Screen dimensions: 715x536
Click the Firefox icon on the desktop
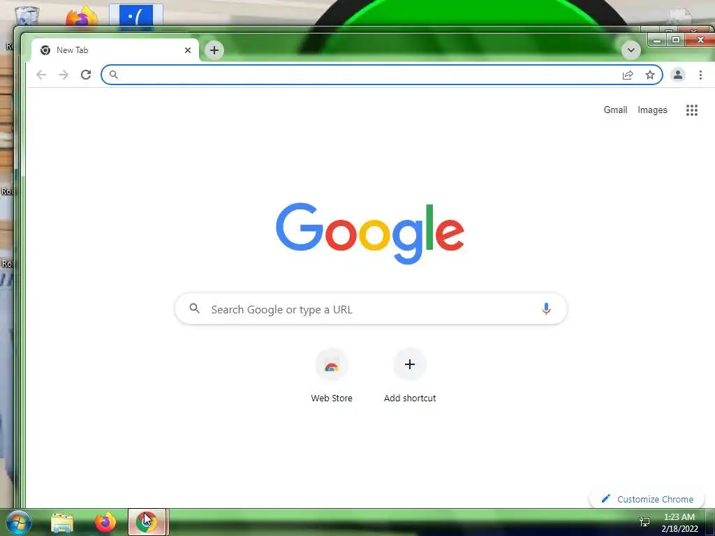[x=82, y=17]
